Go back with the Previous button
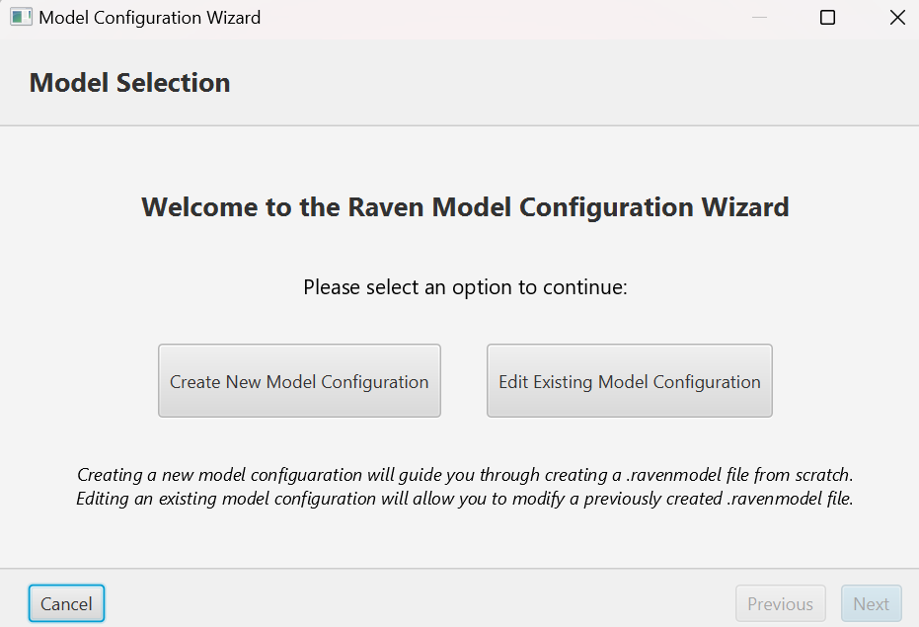 pos(780,603)
